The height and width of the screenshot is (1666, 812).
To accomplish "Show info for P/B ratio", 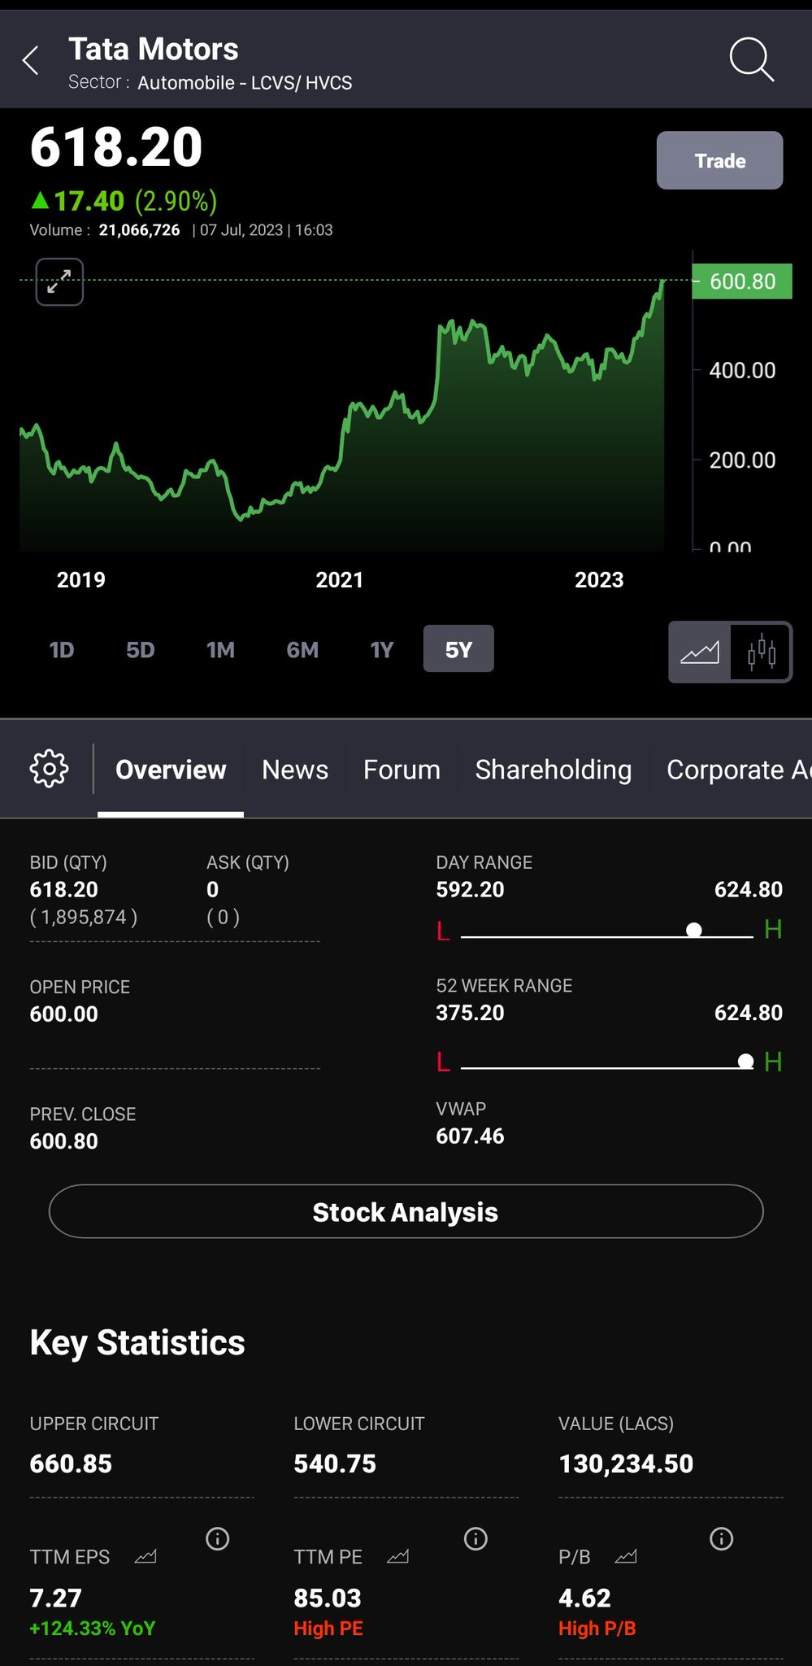I will pyautogui.click(x=721, y=1538).
